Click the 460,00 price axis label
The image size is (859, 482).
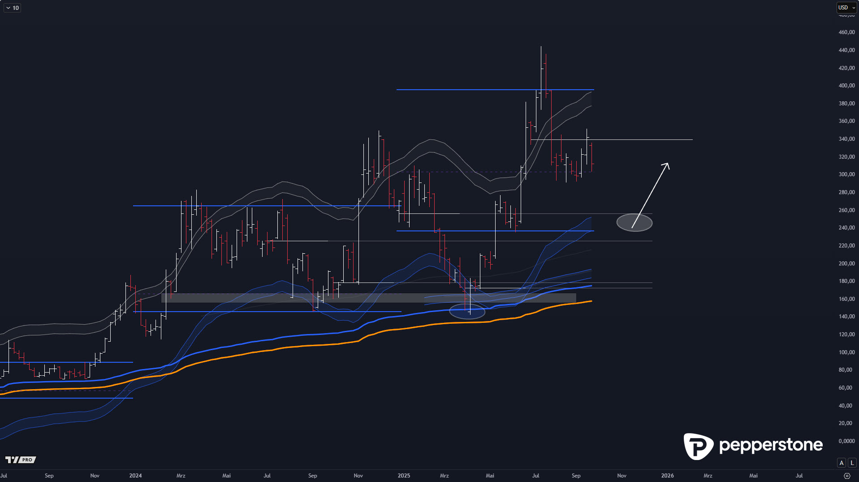click(x=846, y=32)
